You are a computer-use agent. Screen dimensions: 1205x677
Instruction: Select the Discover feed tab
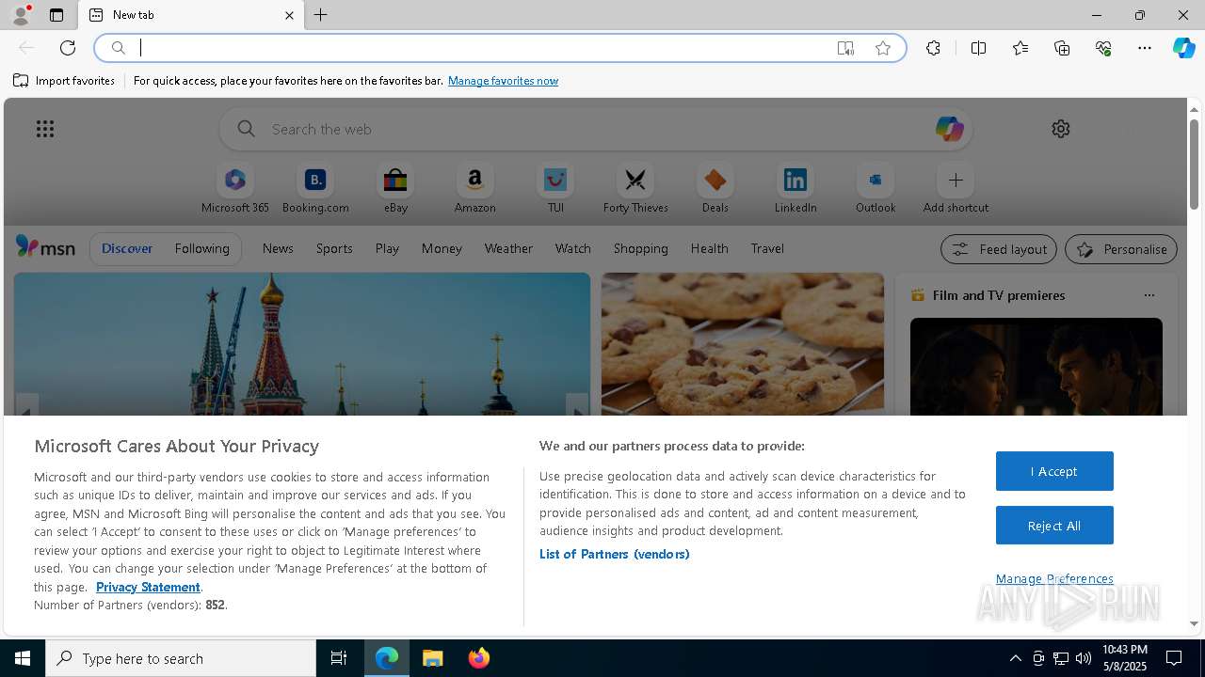(x=127, y=248)
